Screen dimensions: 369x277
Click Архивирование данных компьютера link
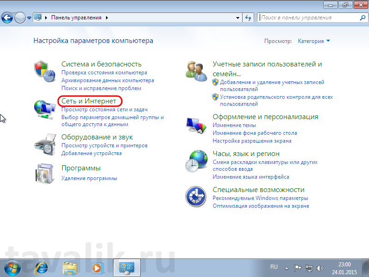107,80
